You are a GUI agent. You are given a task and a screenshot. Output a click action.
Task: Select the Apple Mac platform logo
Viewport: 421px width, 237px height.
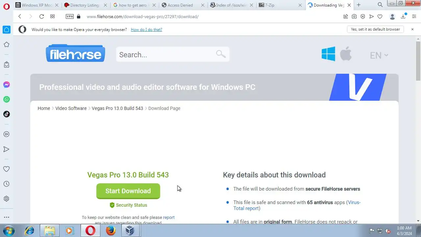click(346, 53)
